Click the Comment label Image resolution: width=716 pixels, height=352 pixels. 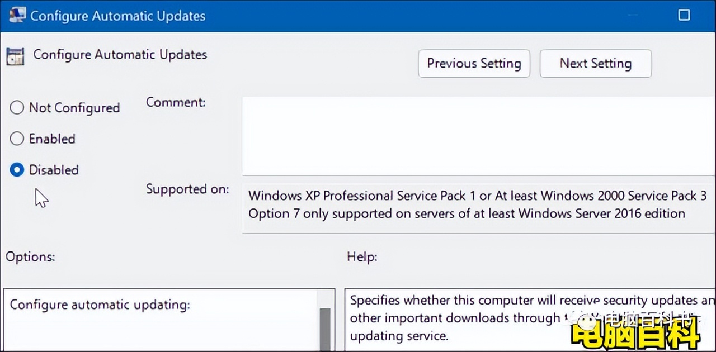tap(175, 102)
